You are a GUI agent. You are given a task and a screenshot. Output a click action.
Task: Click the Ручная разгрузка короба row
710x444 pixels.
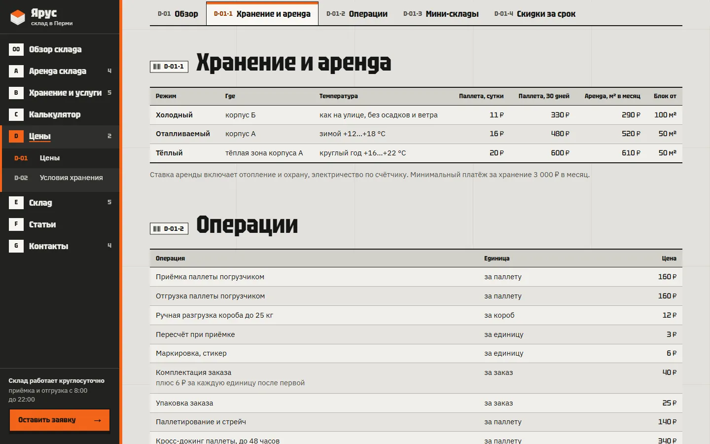416,315
